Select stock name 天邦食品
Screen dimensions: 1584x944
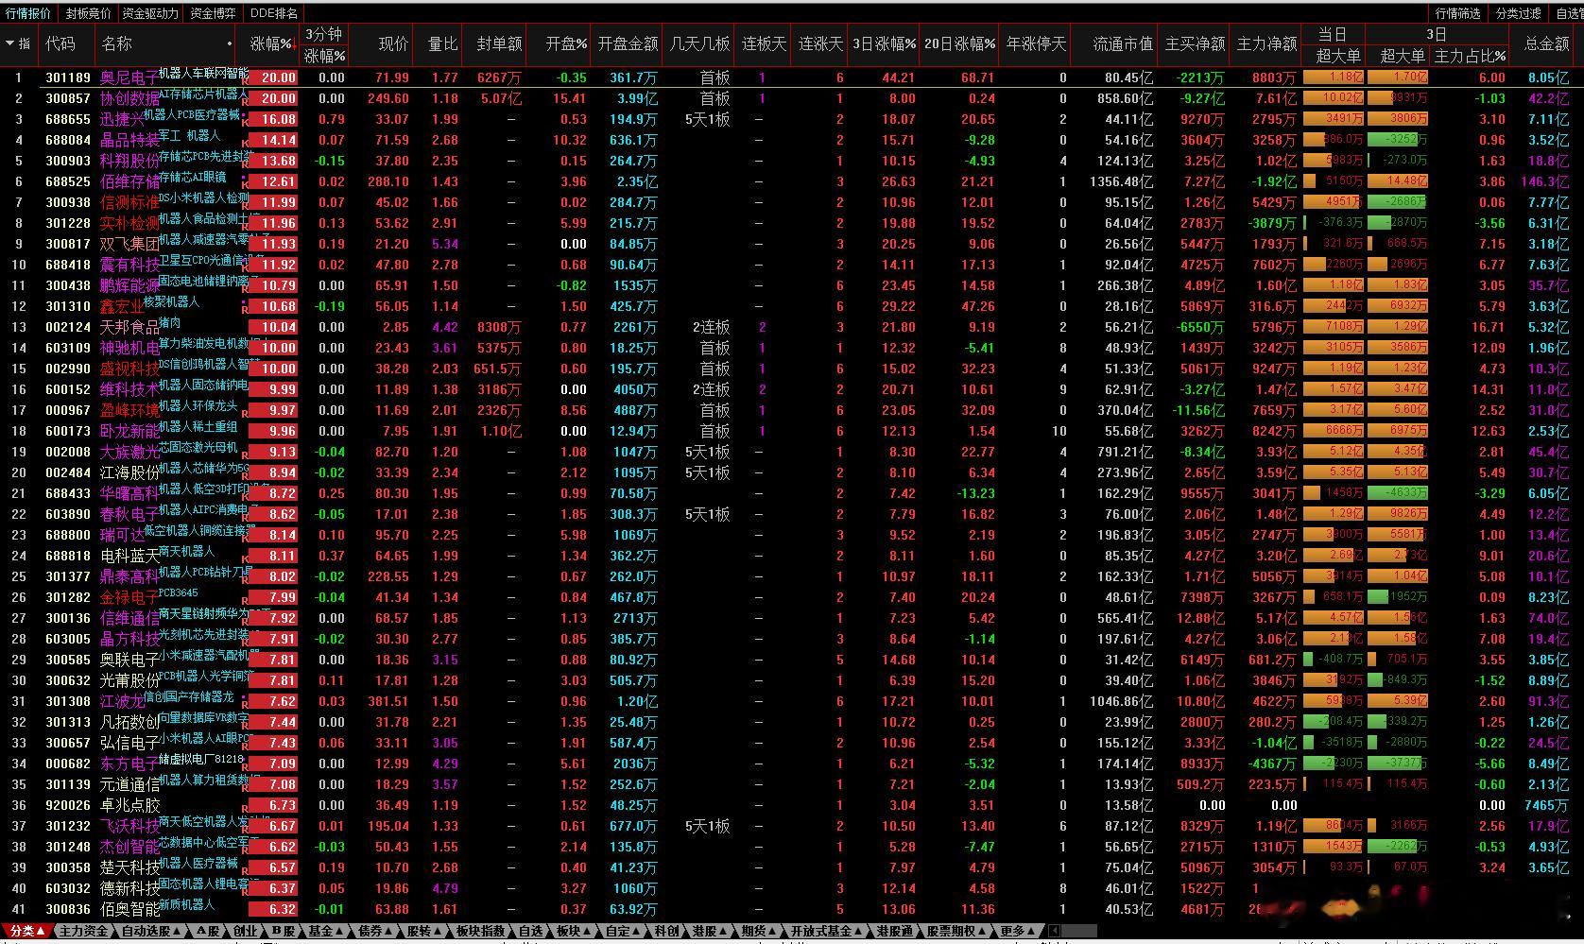tap(129, 327)
